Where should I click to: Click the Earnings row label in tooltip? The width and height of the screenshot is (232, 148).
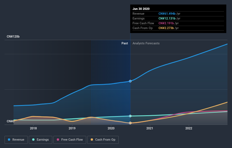pyautogui.click(x=138, y=18)
